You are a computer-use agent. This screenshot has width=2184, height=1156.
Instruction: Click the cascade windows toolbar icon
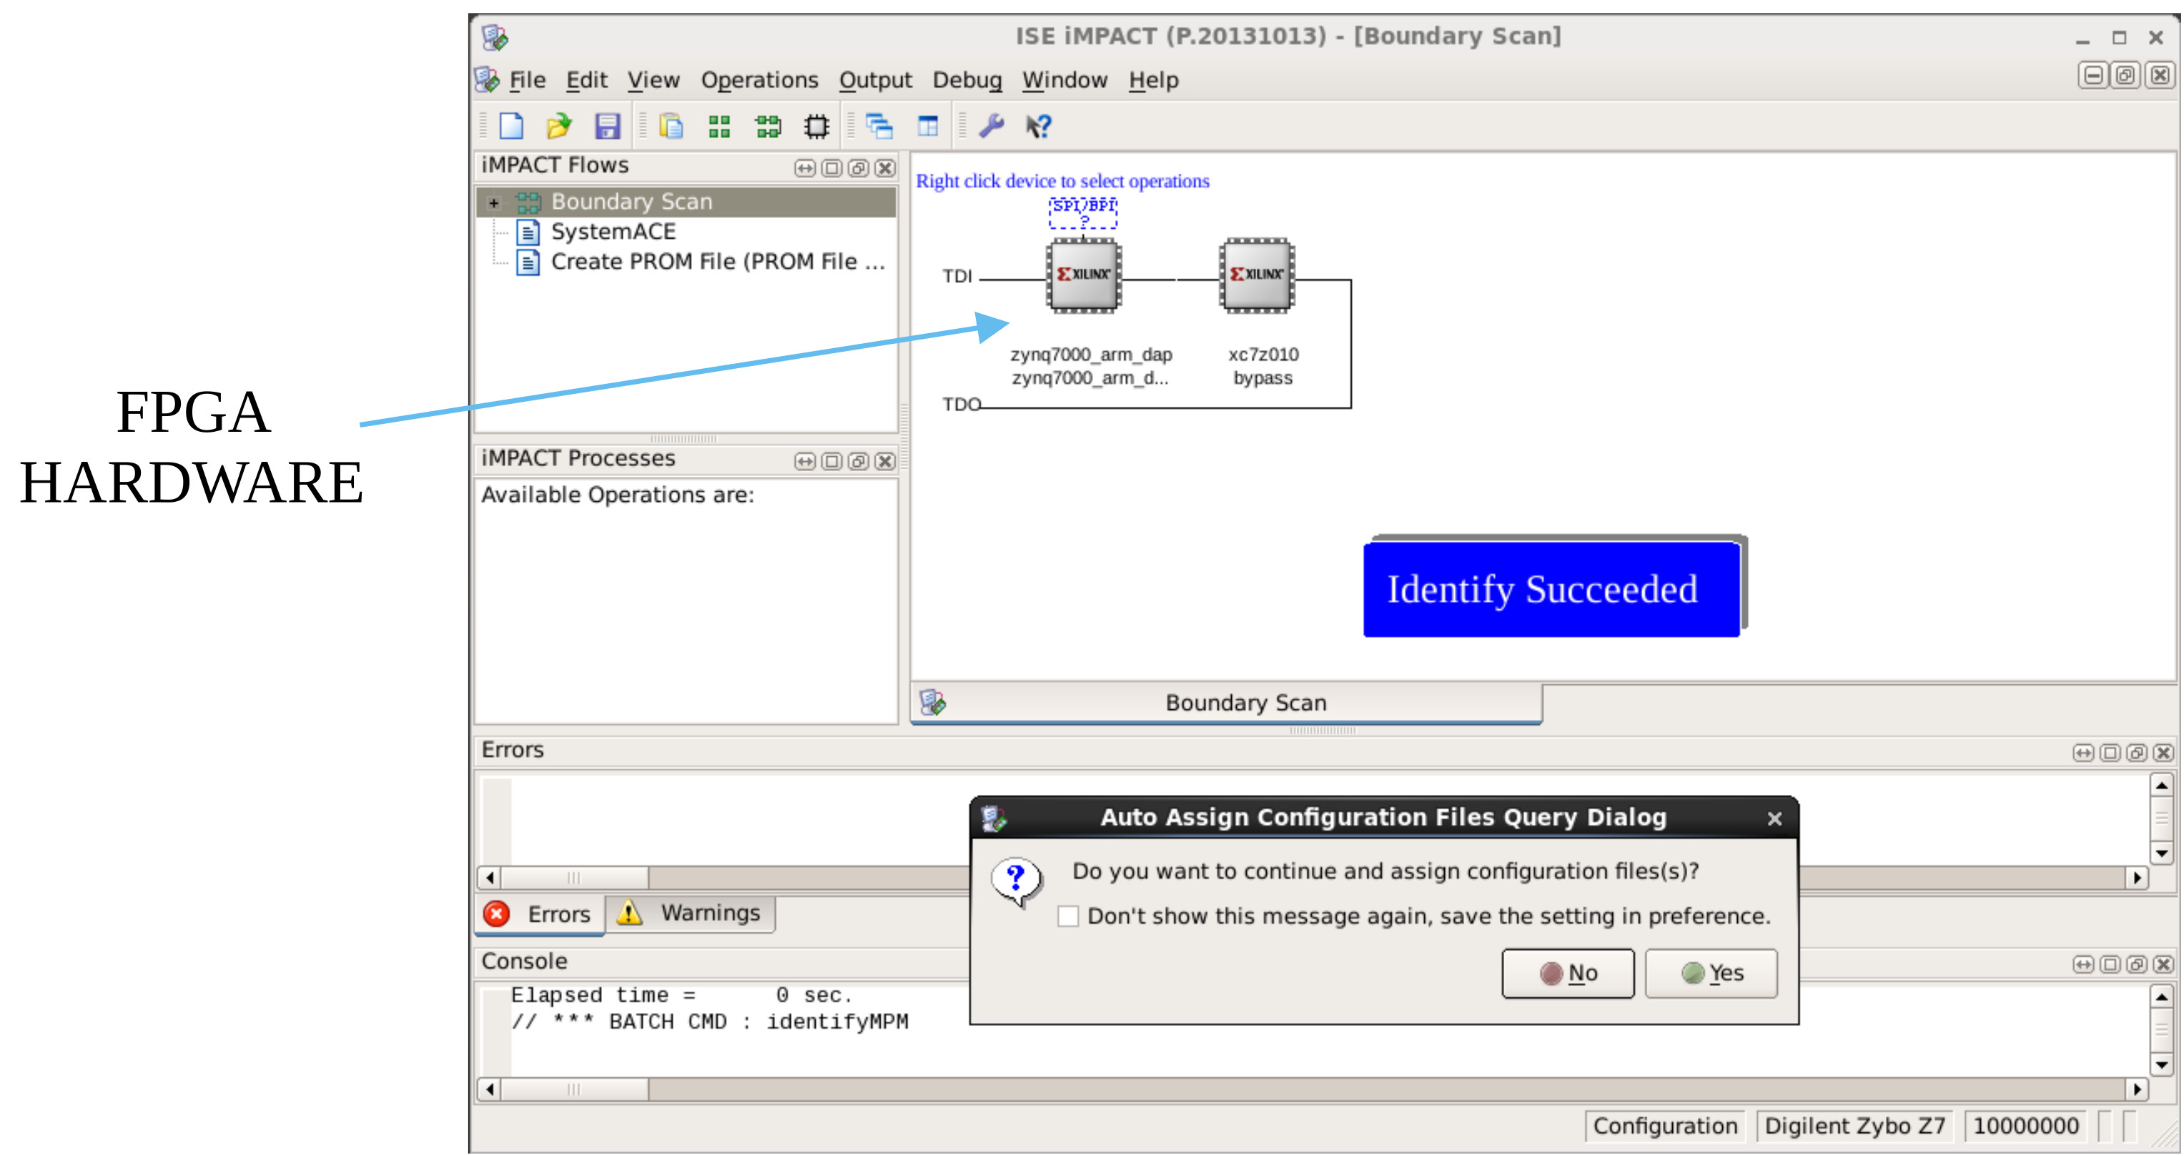click(x=879, y=127)
